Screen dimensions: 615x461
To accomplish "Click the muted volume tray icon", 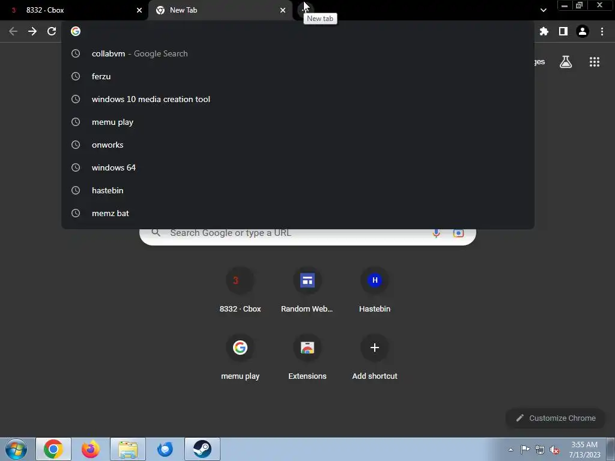I will (x=554, y=450).
